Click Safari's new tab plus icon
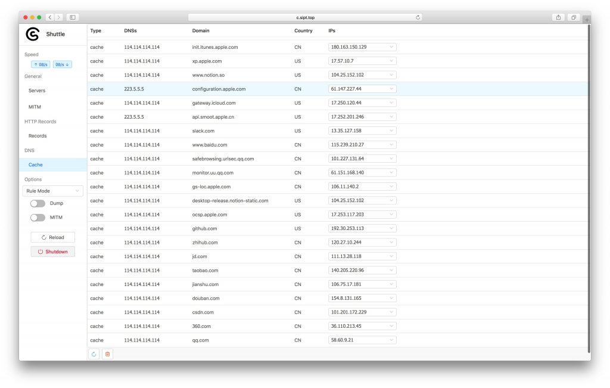Image resolution: width=610 pixels, height=388 pixels. coord(587,20)
